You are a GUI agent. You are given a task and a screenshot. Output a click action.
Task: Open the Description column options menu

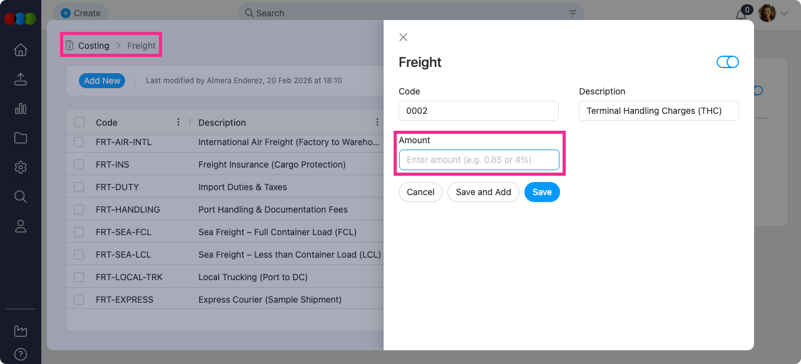click(x=377, y=123)
